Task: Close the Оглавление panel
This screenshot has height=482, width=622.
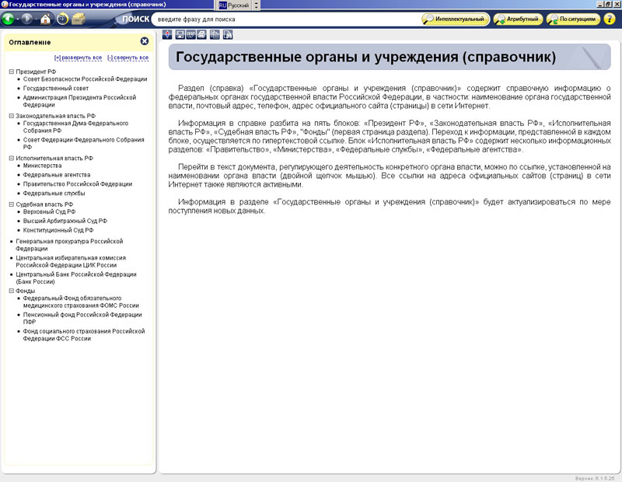Action: (145, 41)
